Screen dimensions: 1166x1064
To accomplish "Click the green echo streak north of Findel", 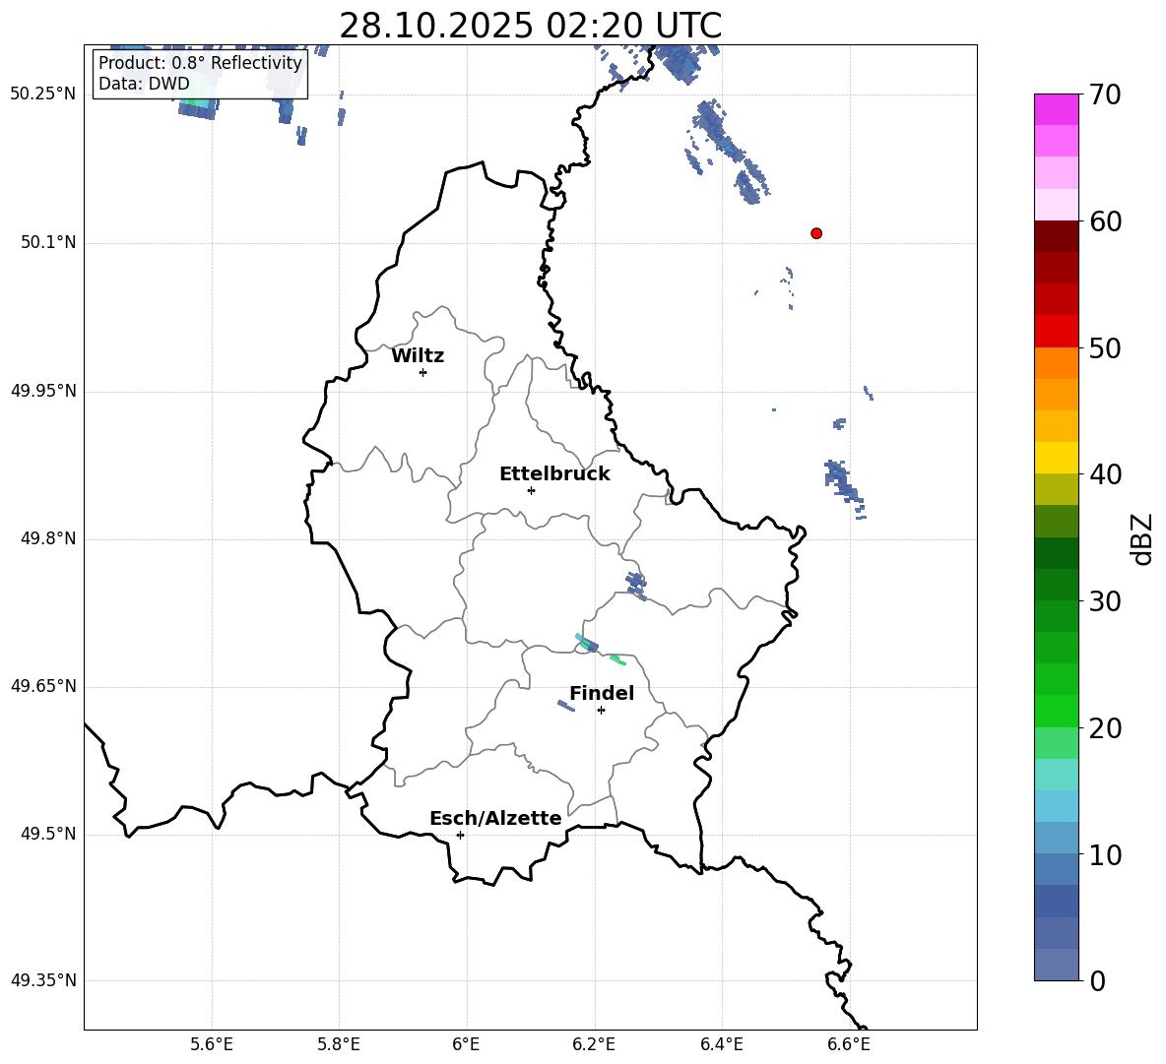I will coord(617,659).
